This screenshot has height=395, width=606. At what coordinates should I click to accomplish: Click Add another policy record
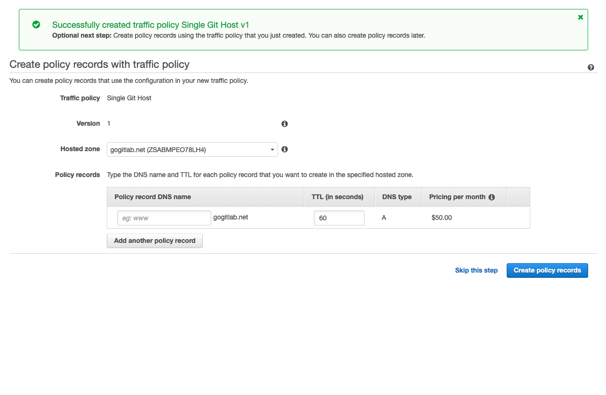click(154, 241)
